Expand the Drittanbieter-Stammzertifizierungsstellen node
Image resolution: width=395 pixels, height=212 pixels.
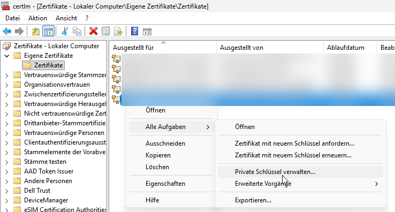point(7,123)
